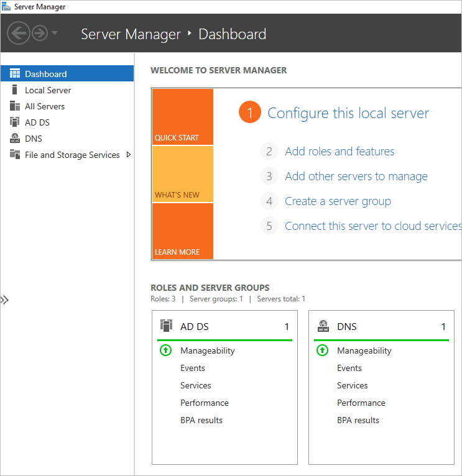This screenshot has width=462, height=476.
Task: Click Create a server group link
Action: (x=338, y=201)
